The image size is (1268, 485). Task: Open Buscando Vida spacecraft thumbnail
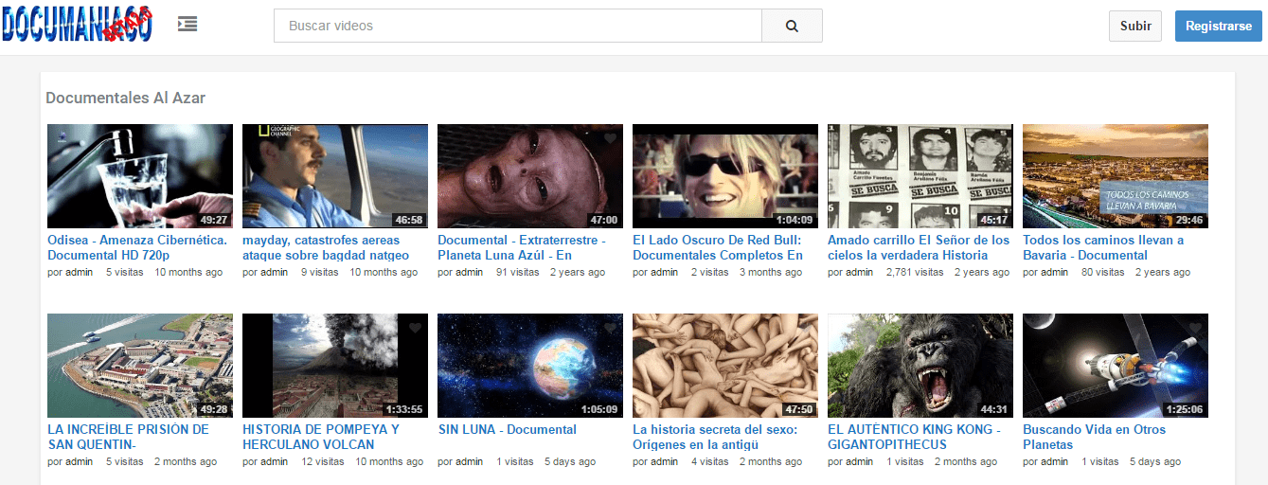(x=1116, y=366)
